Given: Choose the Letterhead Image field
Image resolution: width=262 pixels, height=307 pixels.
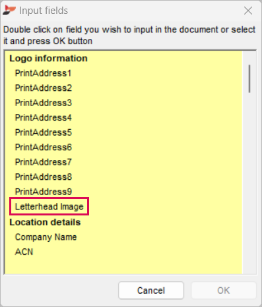Looking at the screenshot, I should (49, 207).
